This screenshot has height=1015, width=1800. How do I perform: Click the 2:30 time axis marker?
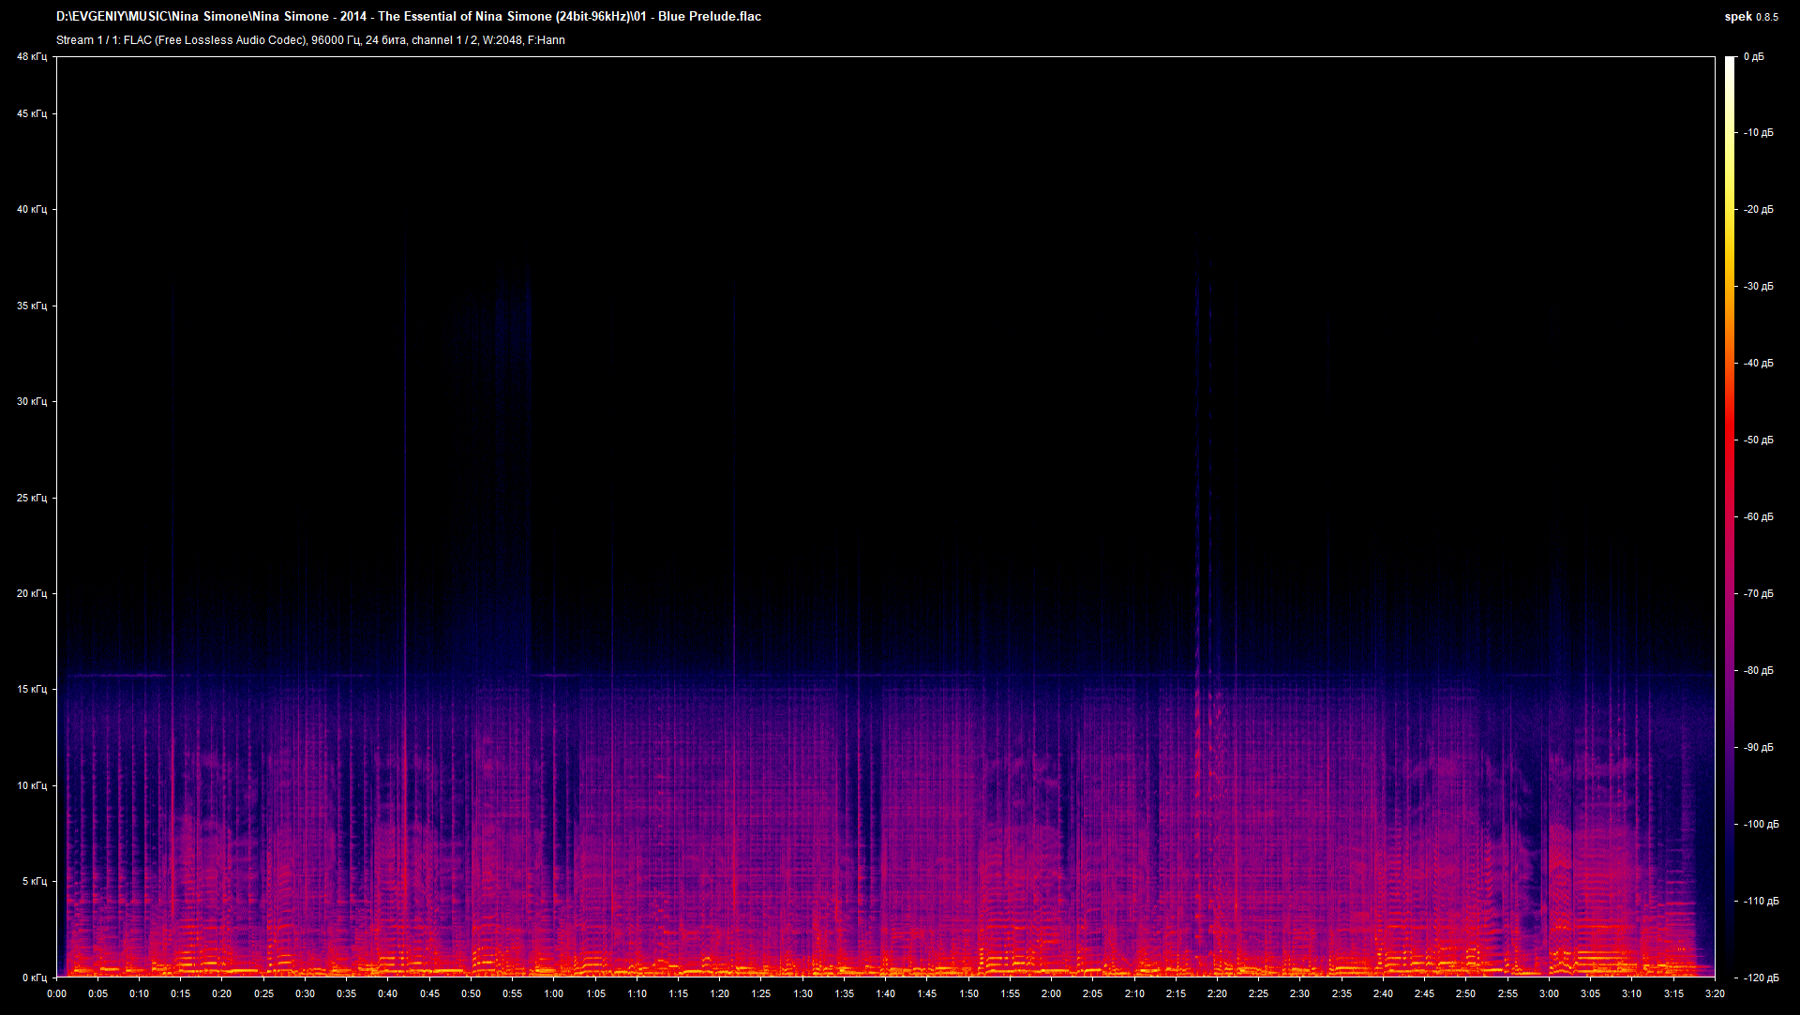pos(1300,994)
